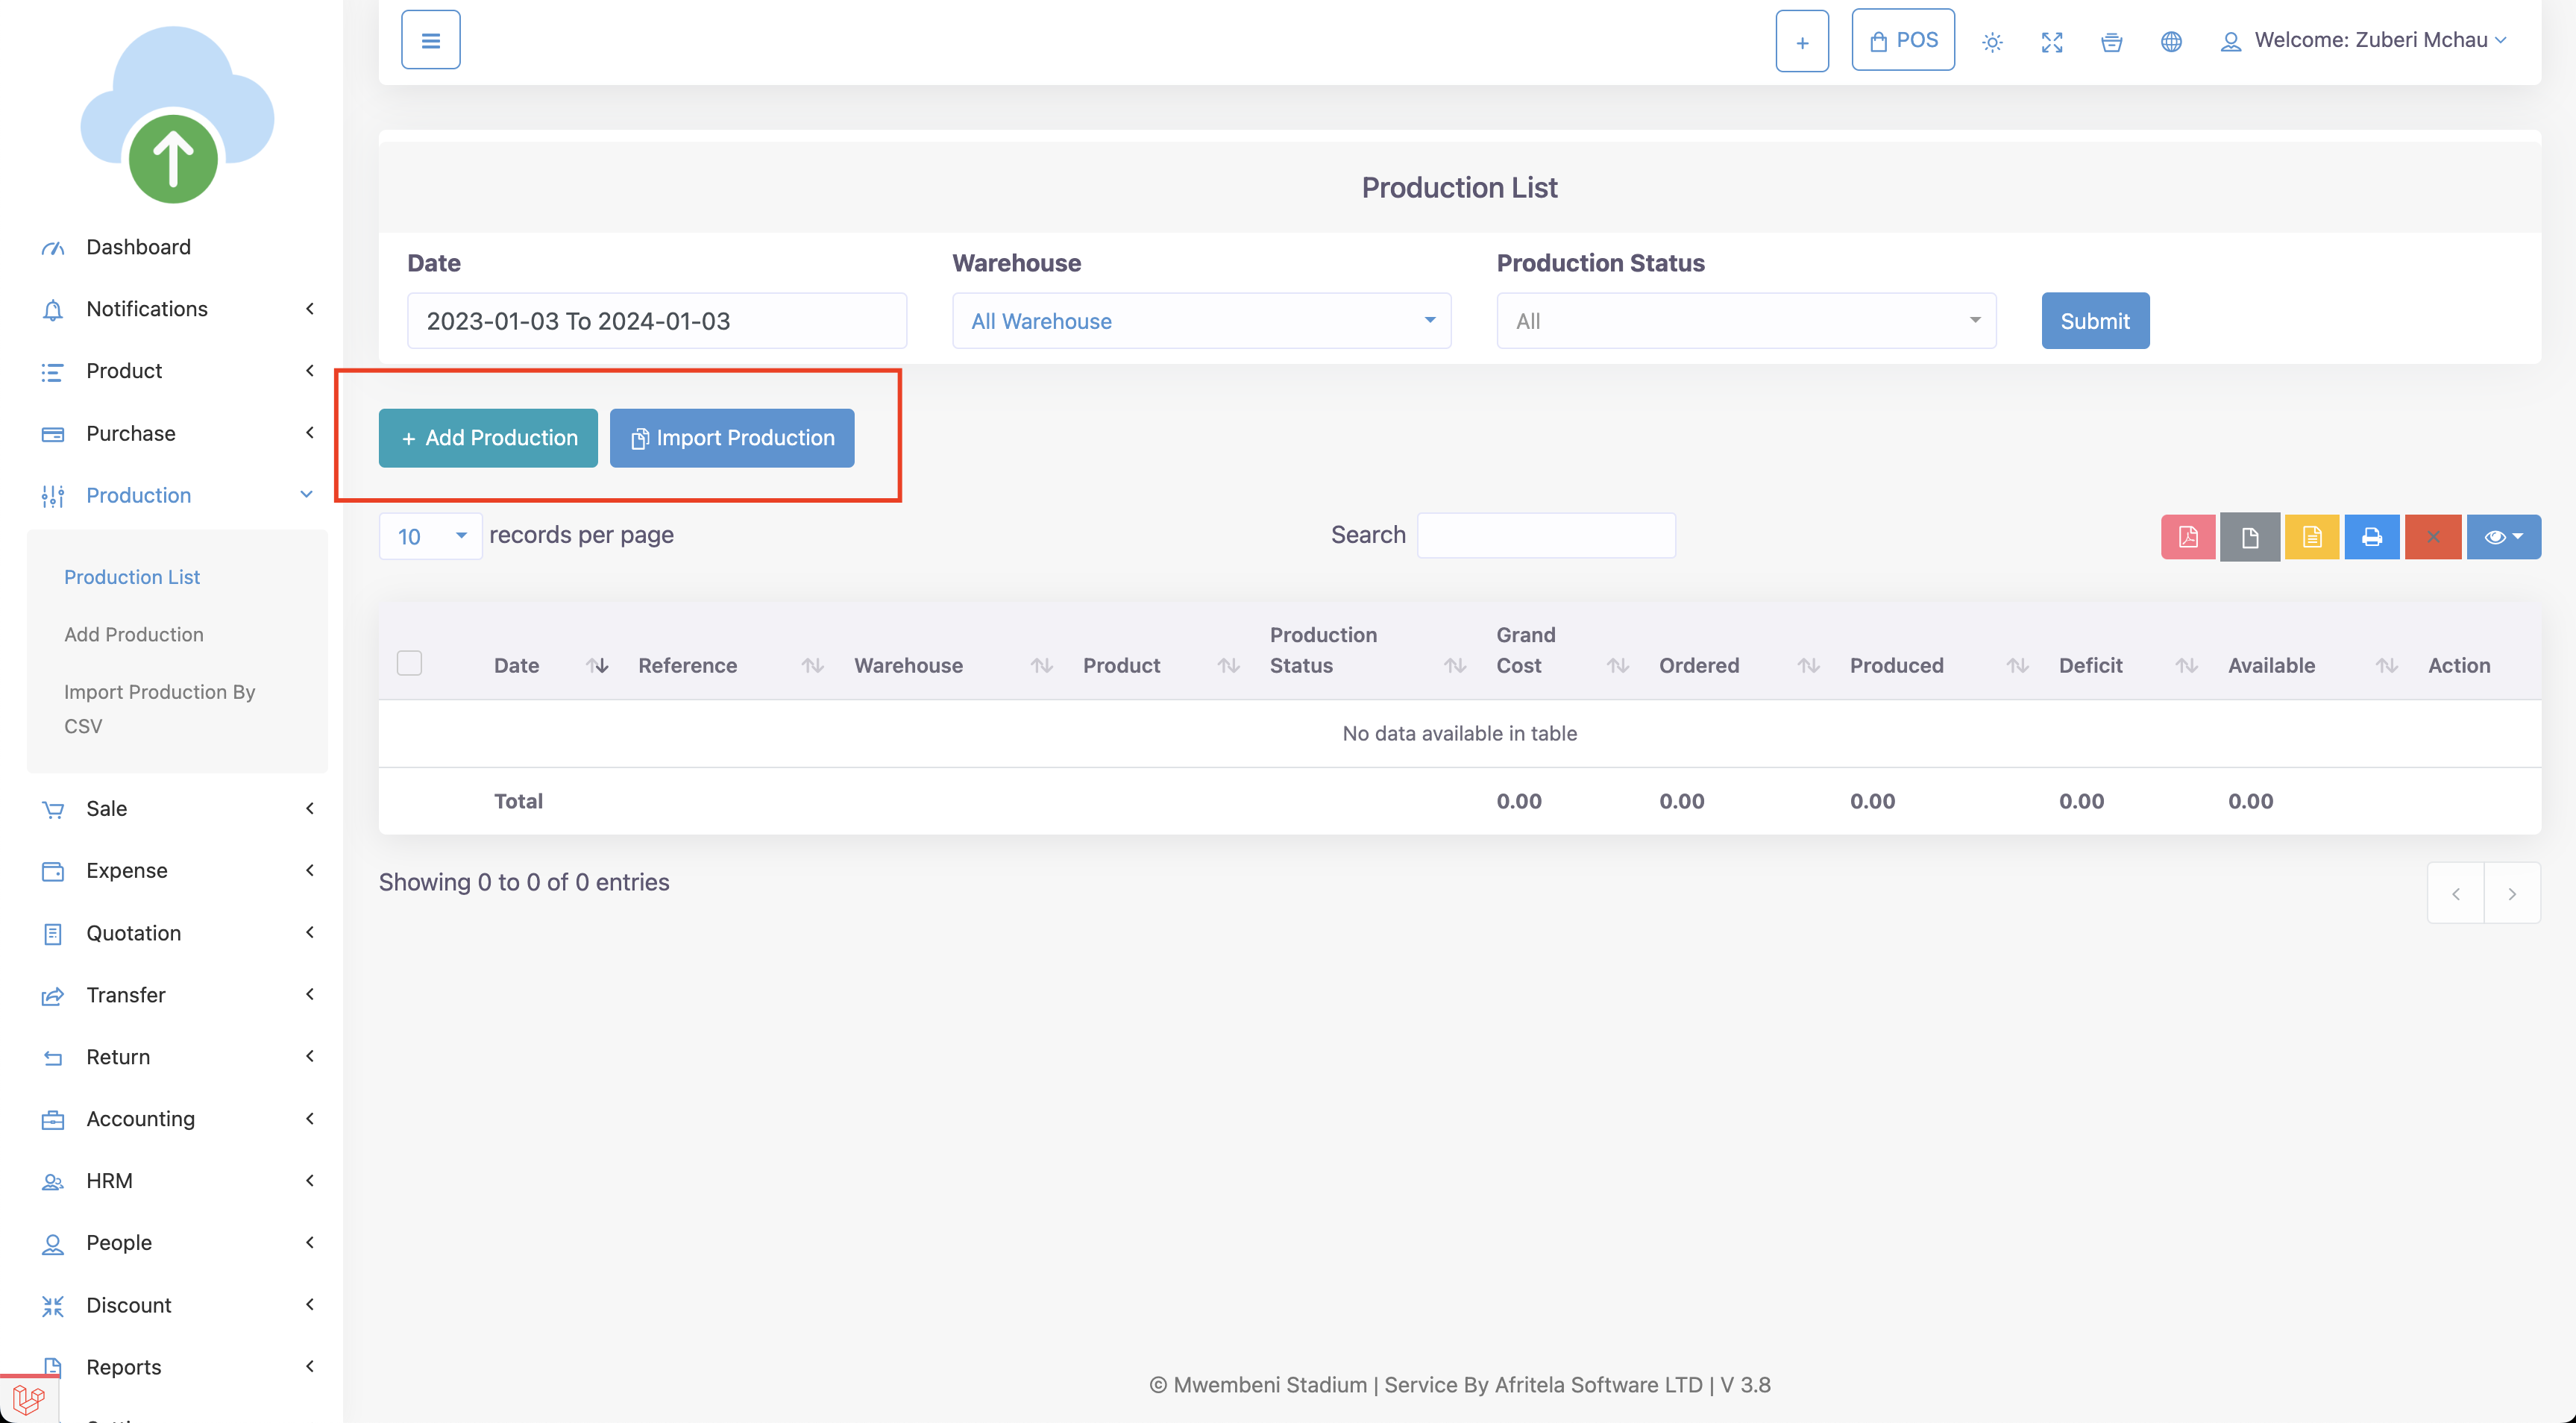2576x1423 pixels.
Task: Click the Submit button
Action: tap(2094, 321)
